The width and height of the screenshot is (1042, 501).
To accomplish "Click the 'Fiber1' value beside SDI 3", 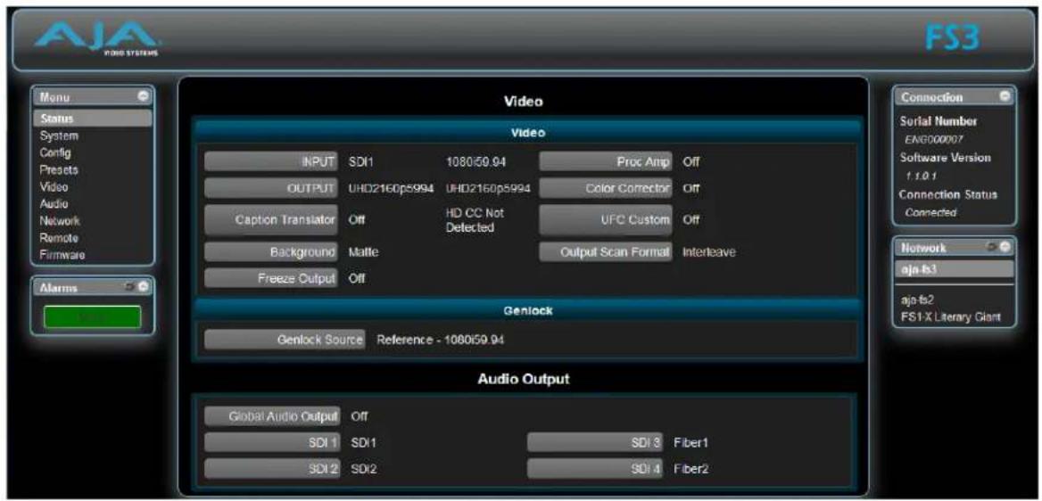I will pos(691,442).
